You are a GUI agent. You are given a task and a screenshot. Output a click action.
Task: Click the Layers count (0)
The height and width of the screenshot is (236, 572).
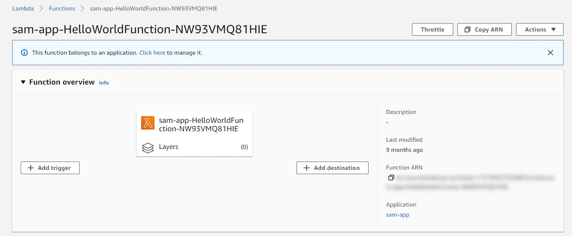click(x=244, y=147)
